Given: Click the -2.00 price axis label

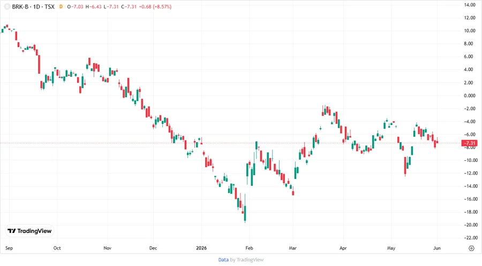Looking at the screenshot, I should [x=470, y=108].
